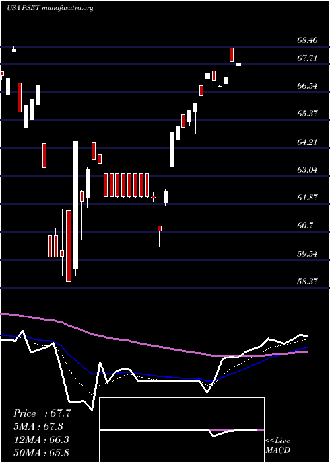
Task: Select the 65.37 price level label
Action: click(308, 114)
